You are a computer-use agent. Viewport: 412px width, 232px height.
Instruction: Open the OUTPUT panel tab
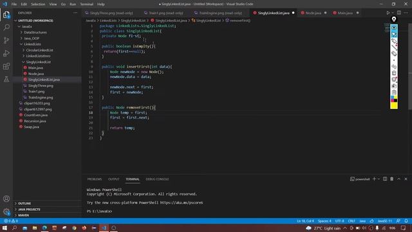[x=114, y=179]
